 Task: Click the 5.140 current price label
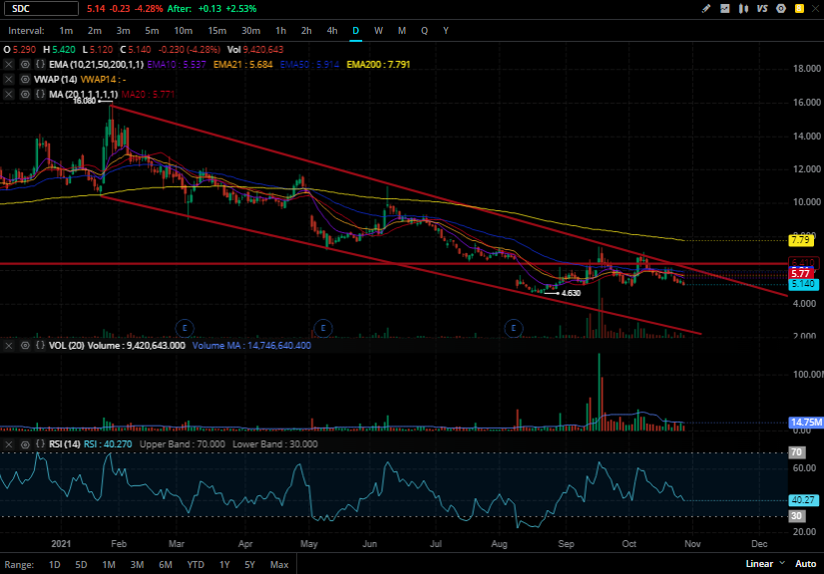[803, 284]
